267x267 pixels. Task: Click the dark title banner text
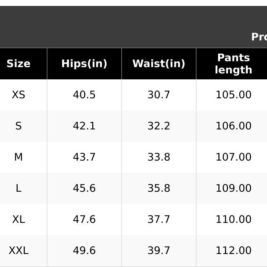(259, 37)
